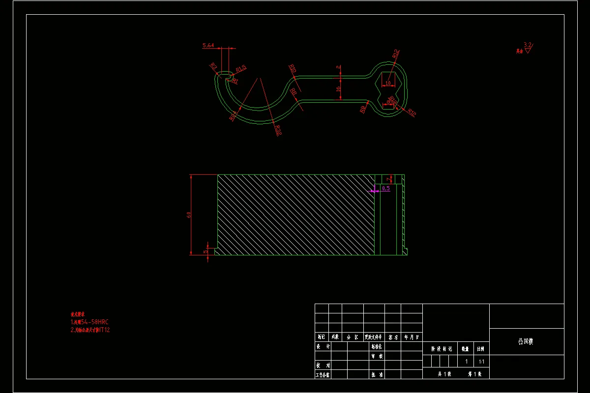Image resolution: width=590 pixels, height=393 pixels.
Task: Click the 60 height dimension text
Action: click(x=188, y=215)
